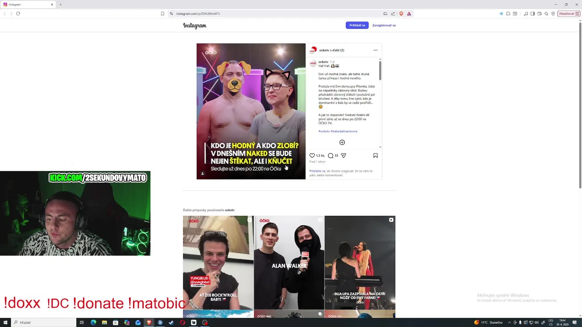Viewport: 582px width, 327px height.
Task: Click the page vertical scrollbar
Action: coord(580,104)
